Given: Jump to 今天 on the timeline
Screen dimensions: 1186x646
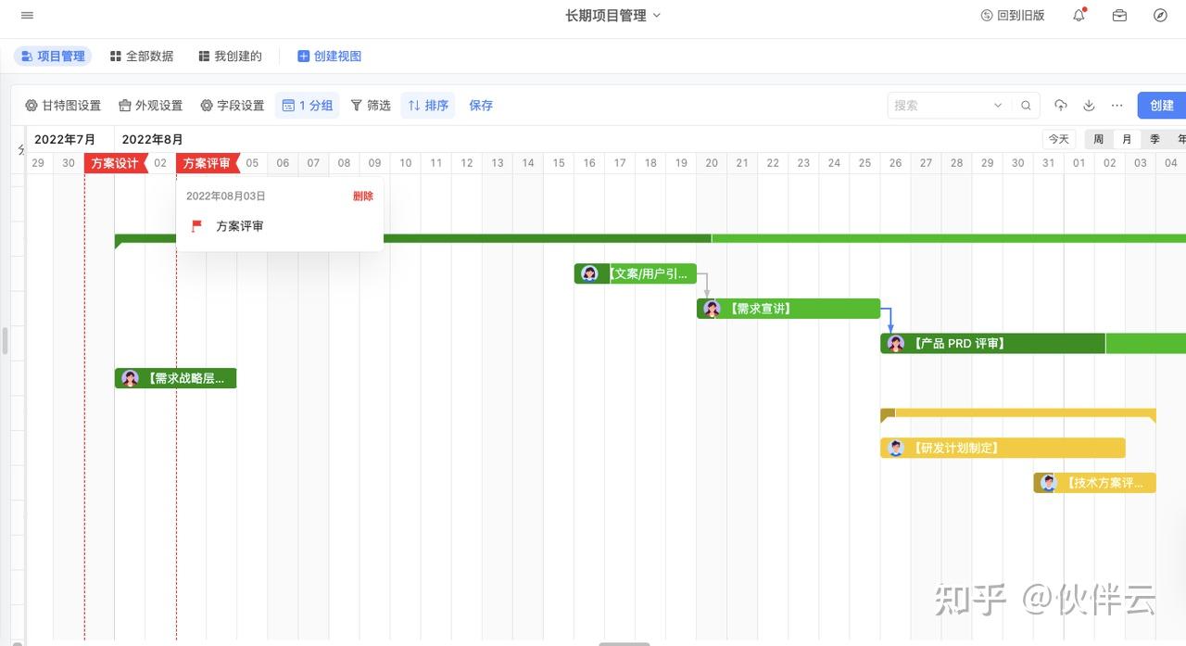Looking at the screenshot, I should (1059, 139).
